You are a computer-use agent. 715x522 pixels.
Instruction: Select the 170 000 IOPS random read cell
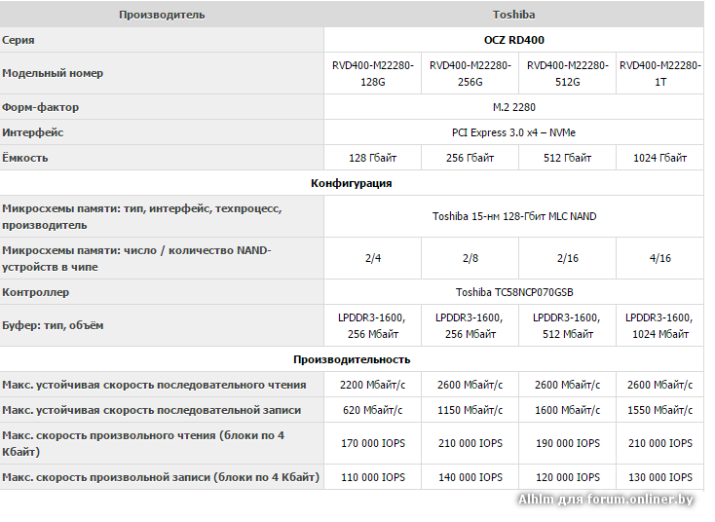pyautogui.click(x=373, y=443)
